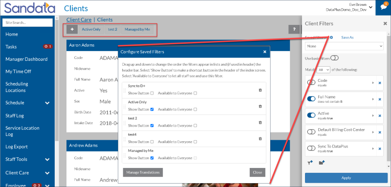Close the Client Filters panel
Image resolution: width=391 pixels, height=187 pixels.
pyautogui.click(x=385, y=23)
